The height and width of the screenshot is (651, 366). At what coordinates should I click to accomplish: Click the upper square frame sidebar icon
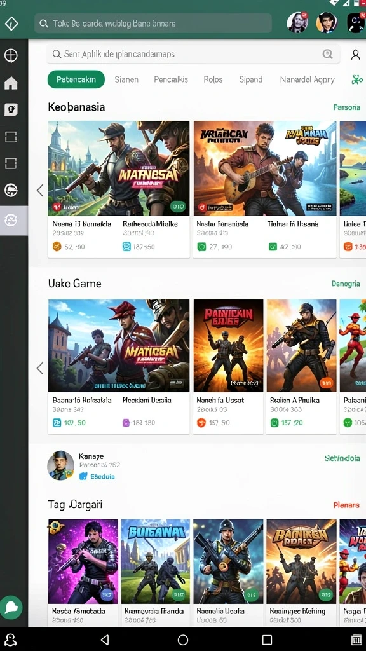point(11,137)
